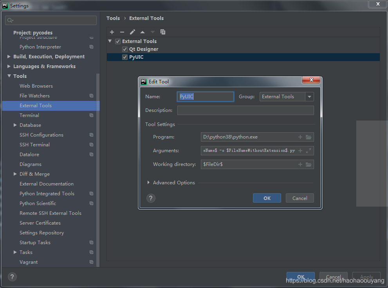Open the Group dropdown in Edit Tool
The width and height of the screenshot is (388, 288).
309,97
